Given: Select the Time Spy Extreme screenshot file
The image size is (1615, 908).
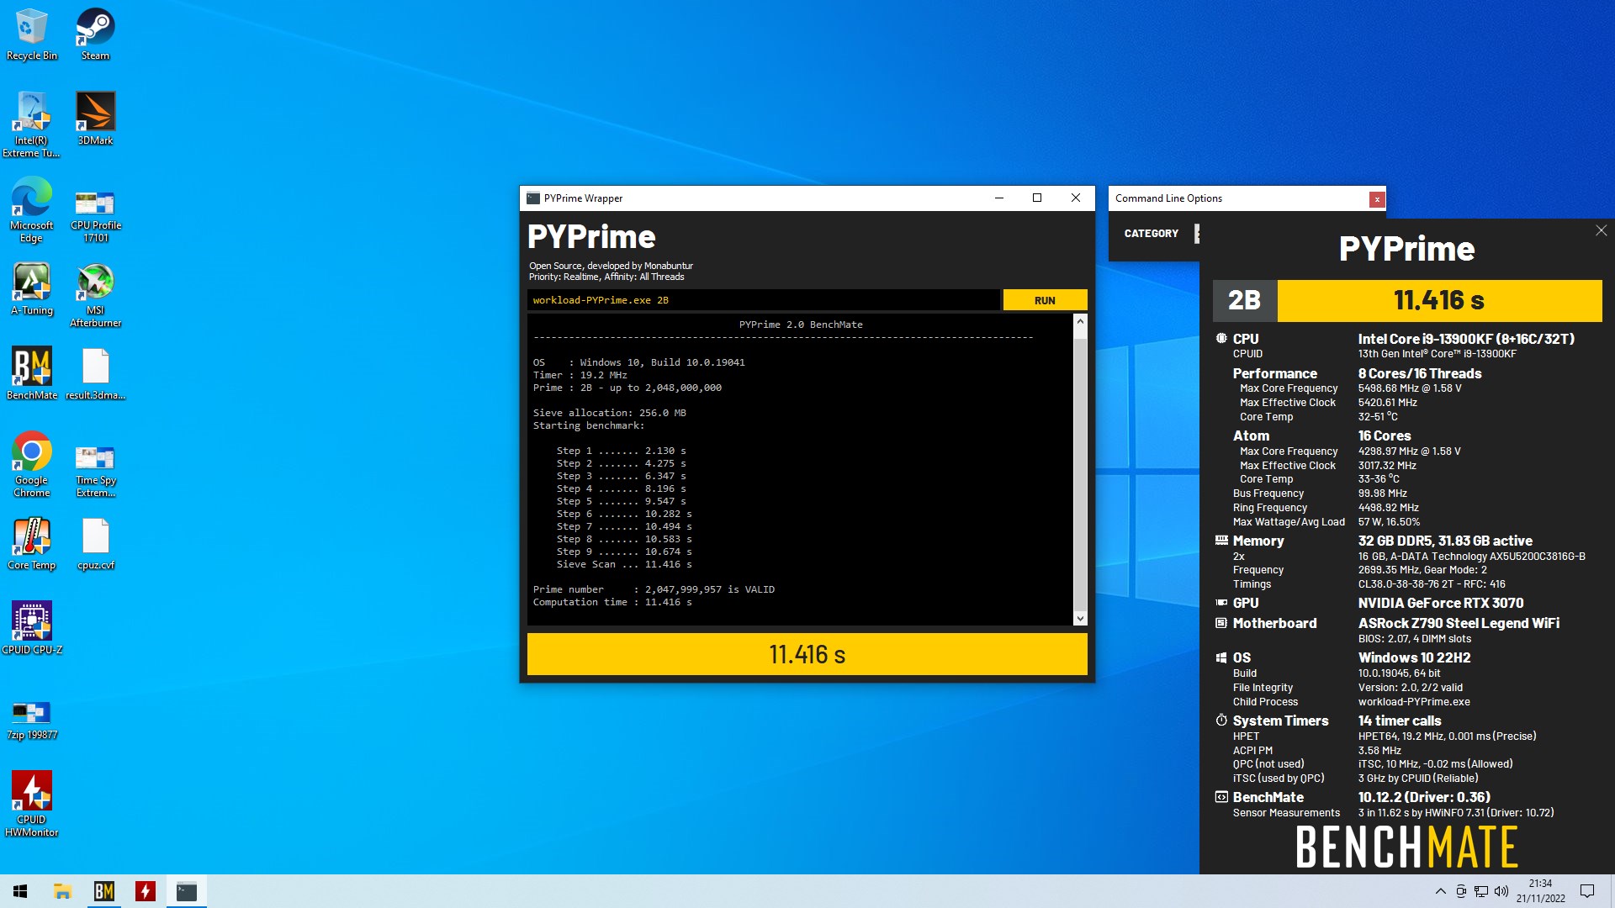Looking at the screenshot, I should 95,471.
